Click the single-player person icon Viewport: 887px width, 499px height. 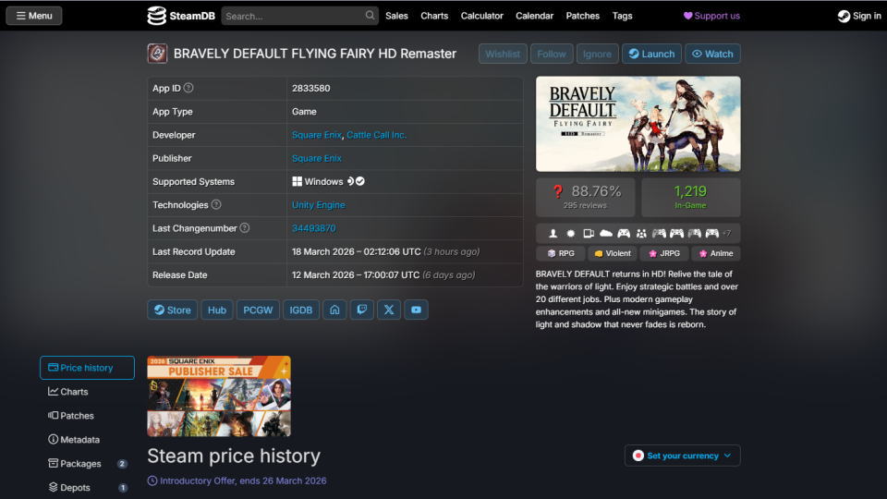(553, 233)
